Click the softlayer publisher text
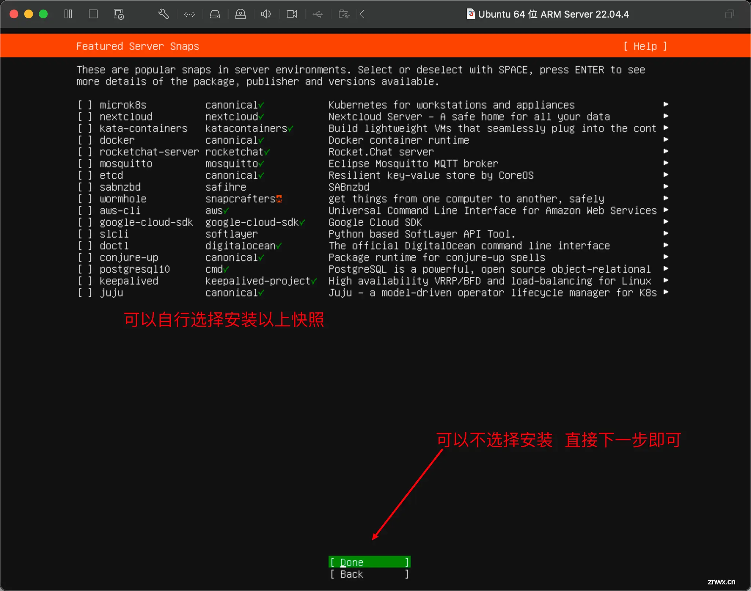The image size is (751, 591). (231, 234)
